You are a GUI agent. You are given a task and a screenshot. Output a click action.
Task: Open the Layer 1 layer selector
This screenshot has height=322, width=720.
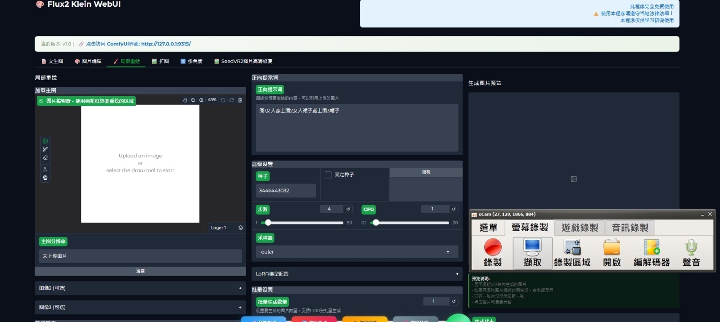[226, 228]
